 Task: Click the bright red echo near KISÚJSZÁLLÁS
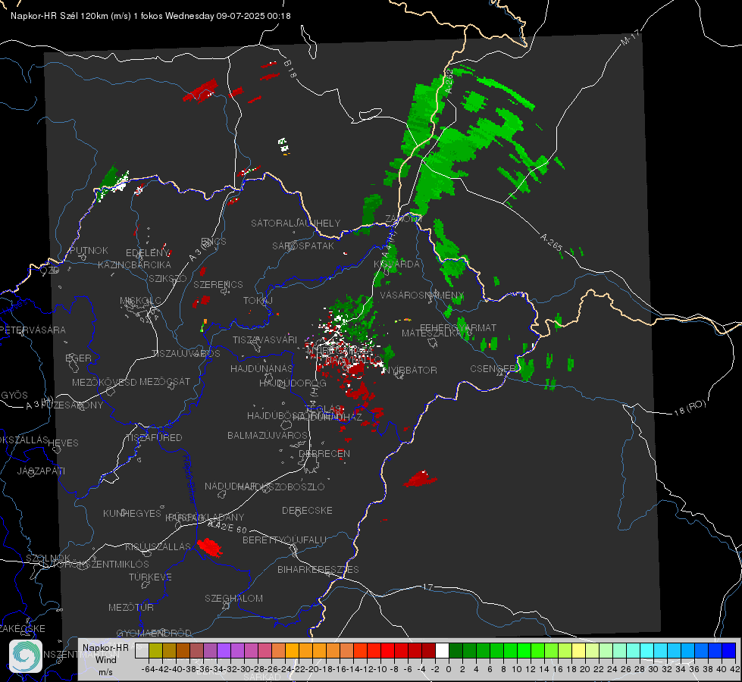pyautogui.click(x=209, y=548)
